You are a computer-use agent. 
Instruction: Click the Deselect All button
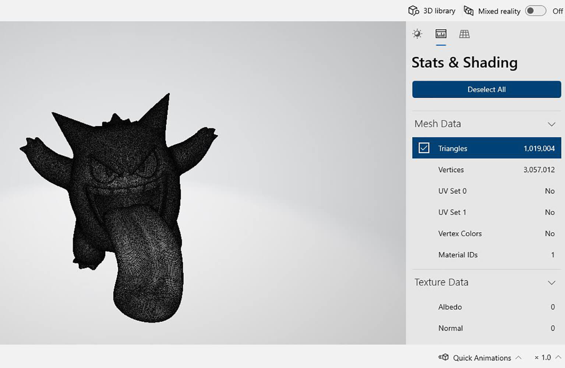[486, 89]
